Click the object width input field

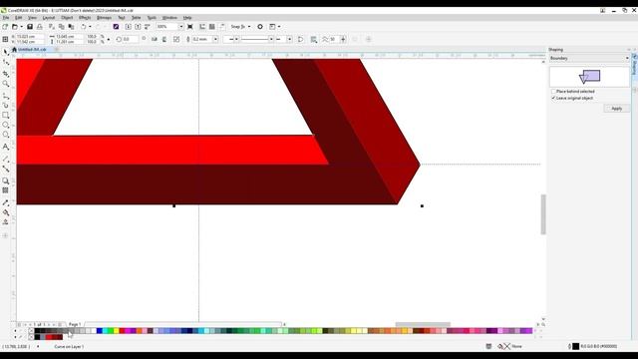tap(69, 36)
